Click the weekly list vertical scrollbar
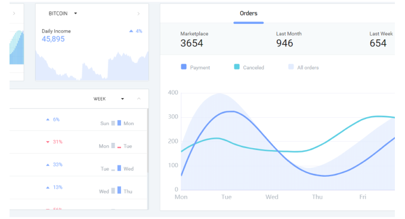Image resolution: width=405 pixels, height=219 pixels. 148,140
